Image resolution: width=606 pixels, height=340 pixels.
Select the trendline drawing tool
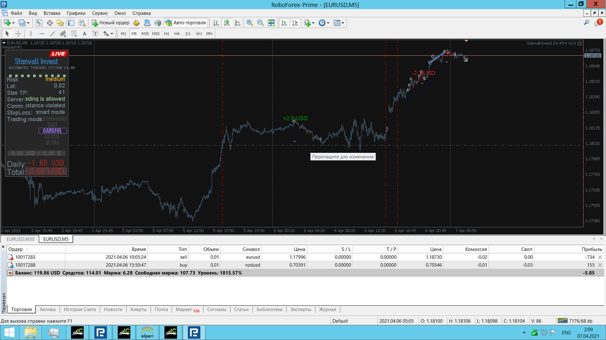tap(52, 34)
